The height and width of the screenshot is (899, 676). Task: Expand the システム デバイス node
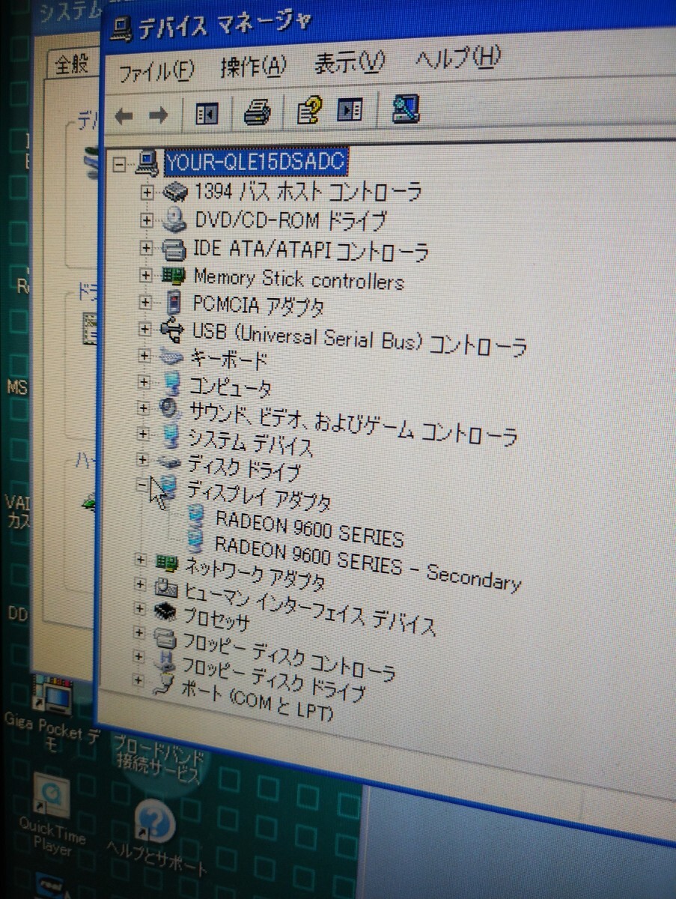[x=143, y=434]
